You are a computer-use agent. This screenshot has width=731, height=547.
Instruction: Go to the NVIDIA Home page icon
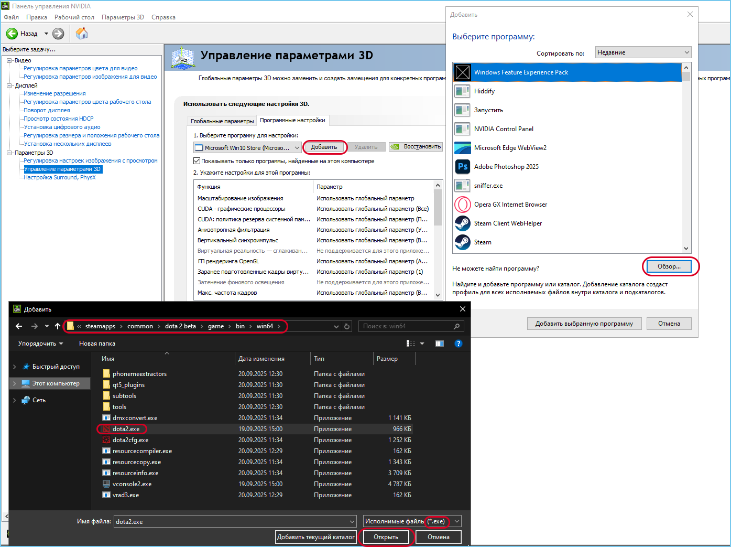point(82,34)
